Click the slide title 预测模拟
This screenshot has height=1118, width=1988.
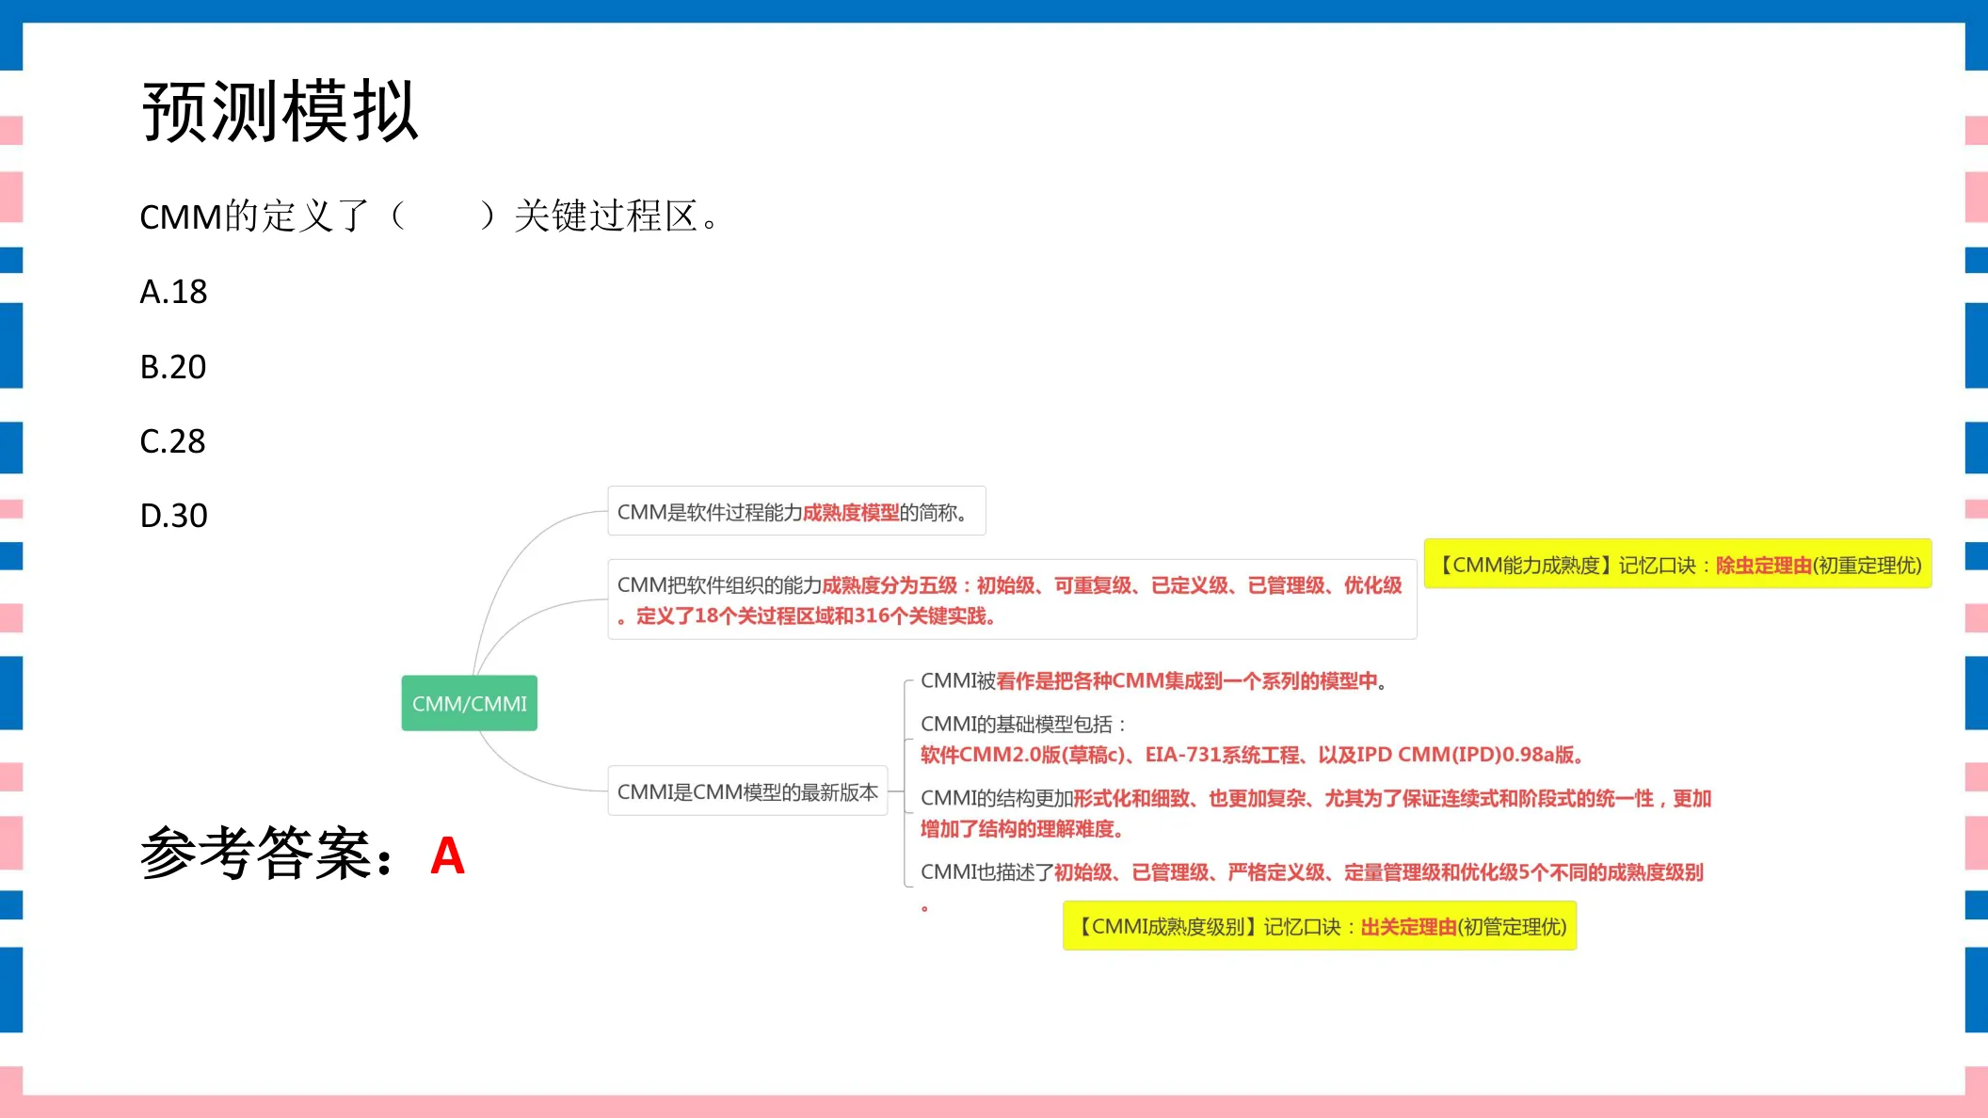click(280, 112)
